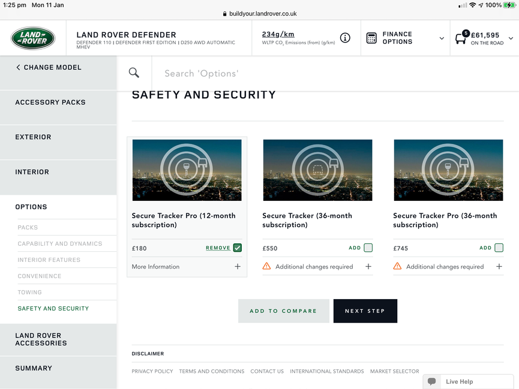519x389 pixels.
Task: Click the Disclaimer heading
Action: click(148, 354)
